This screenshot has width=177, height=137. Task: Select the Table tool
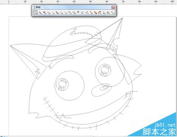82,12
